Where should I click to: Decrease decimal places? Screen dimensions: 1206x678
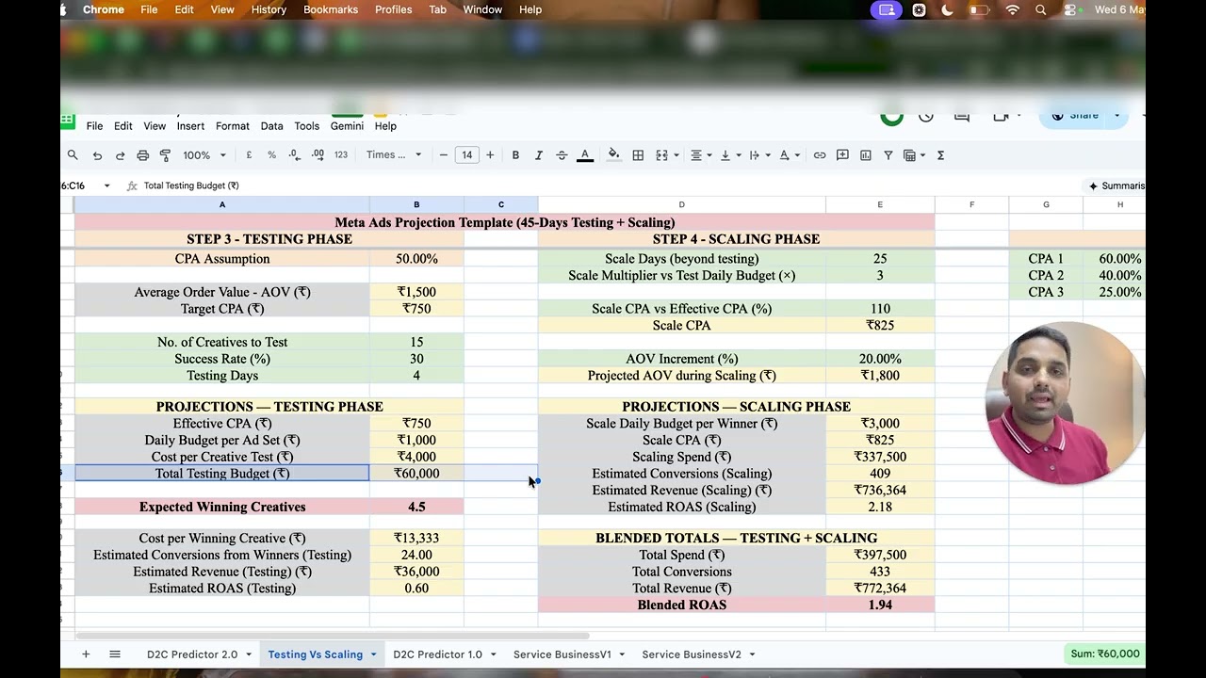pos(295,155)
